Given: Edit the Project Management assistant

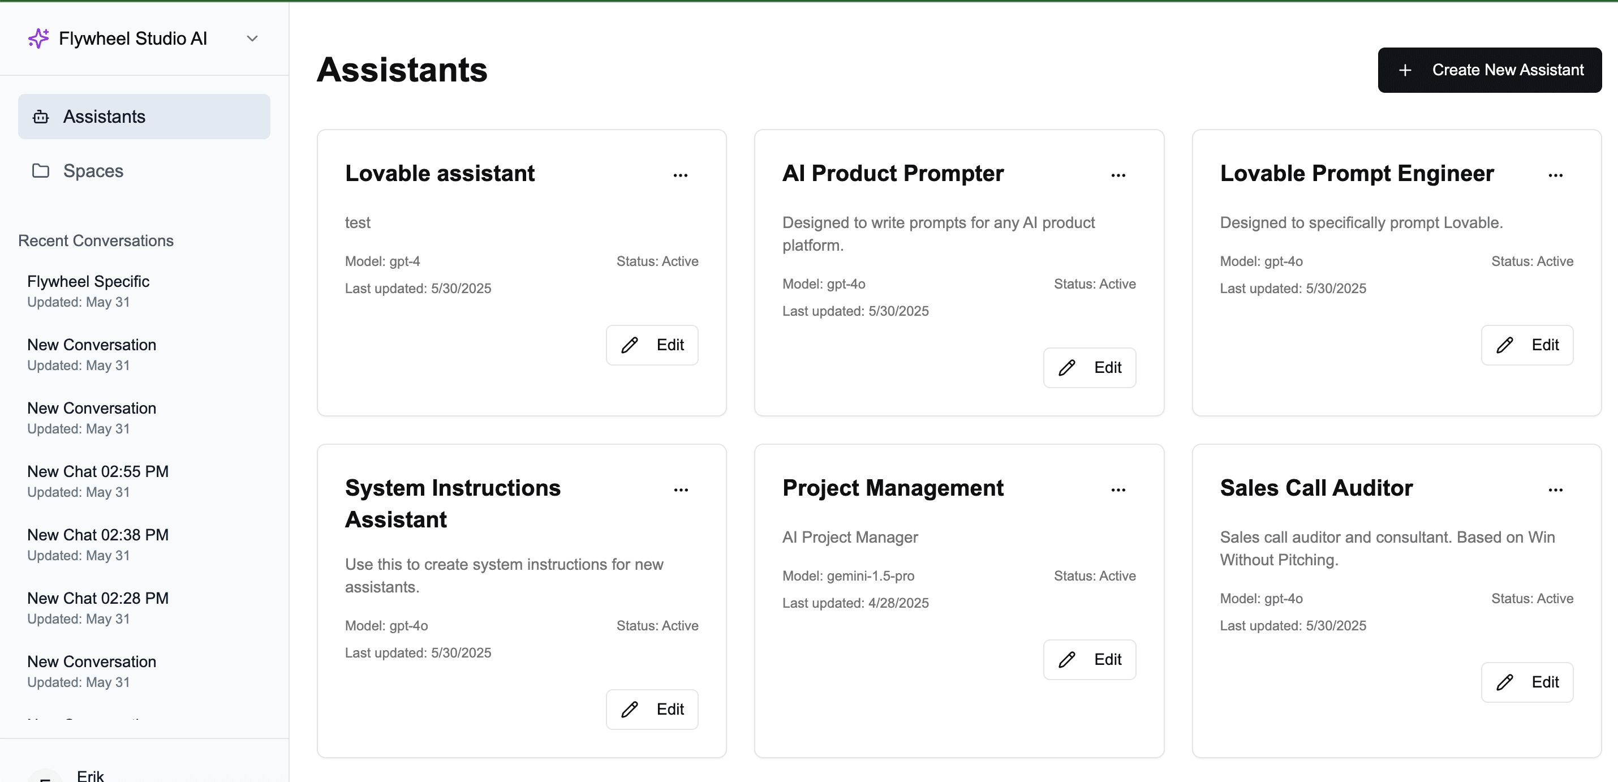Looking at the screenshot, I should click(x=1089, y=659).
